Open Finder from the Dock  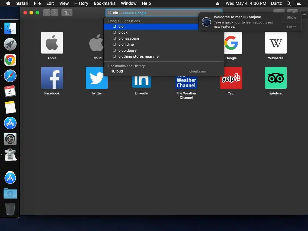pyautogui.click(x=10, y=28)
